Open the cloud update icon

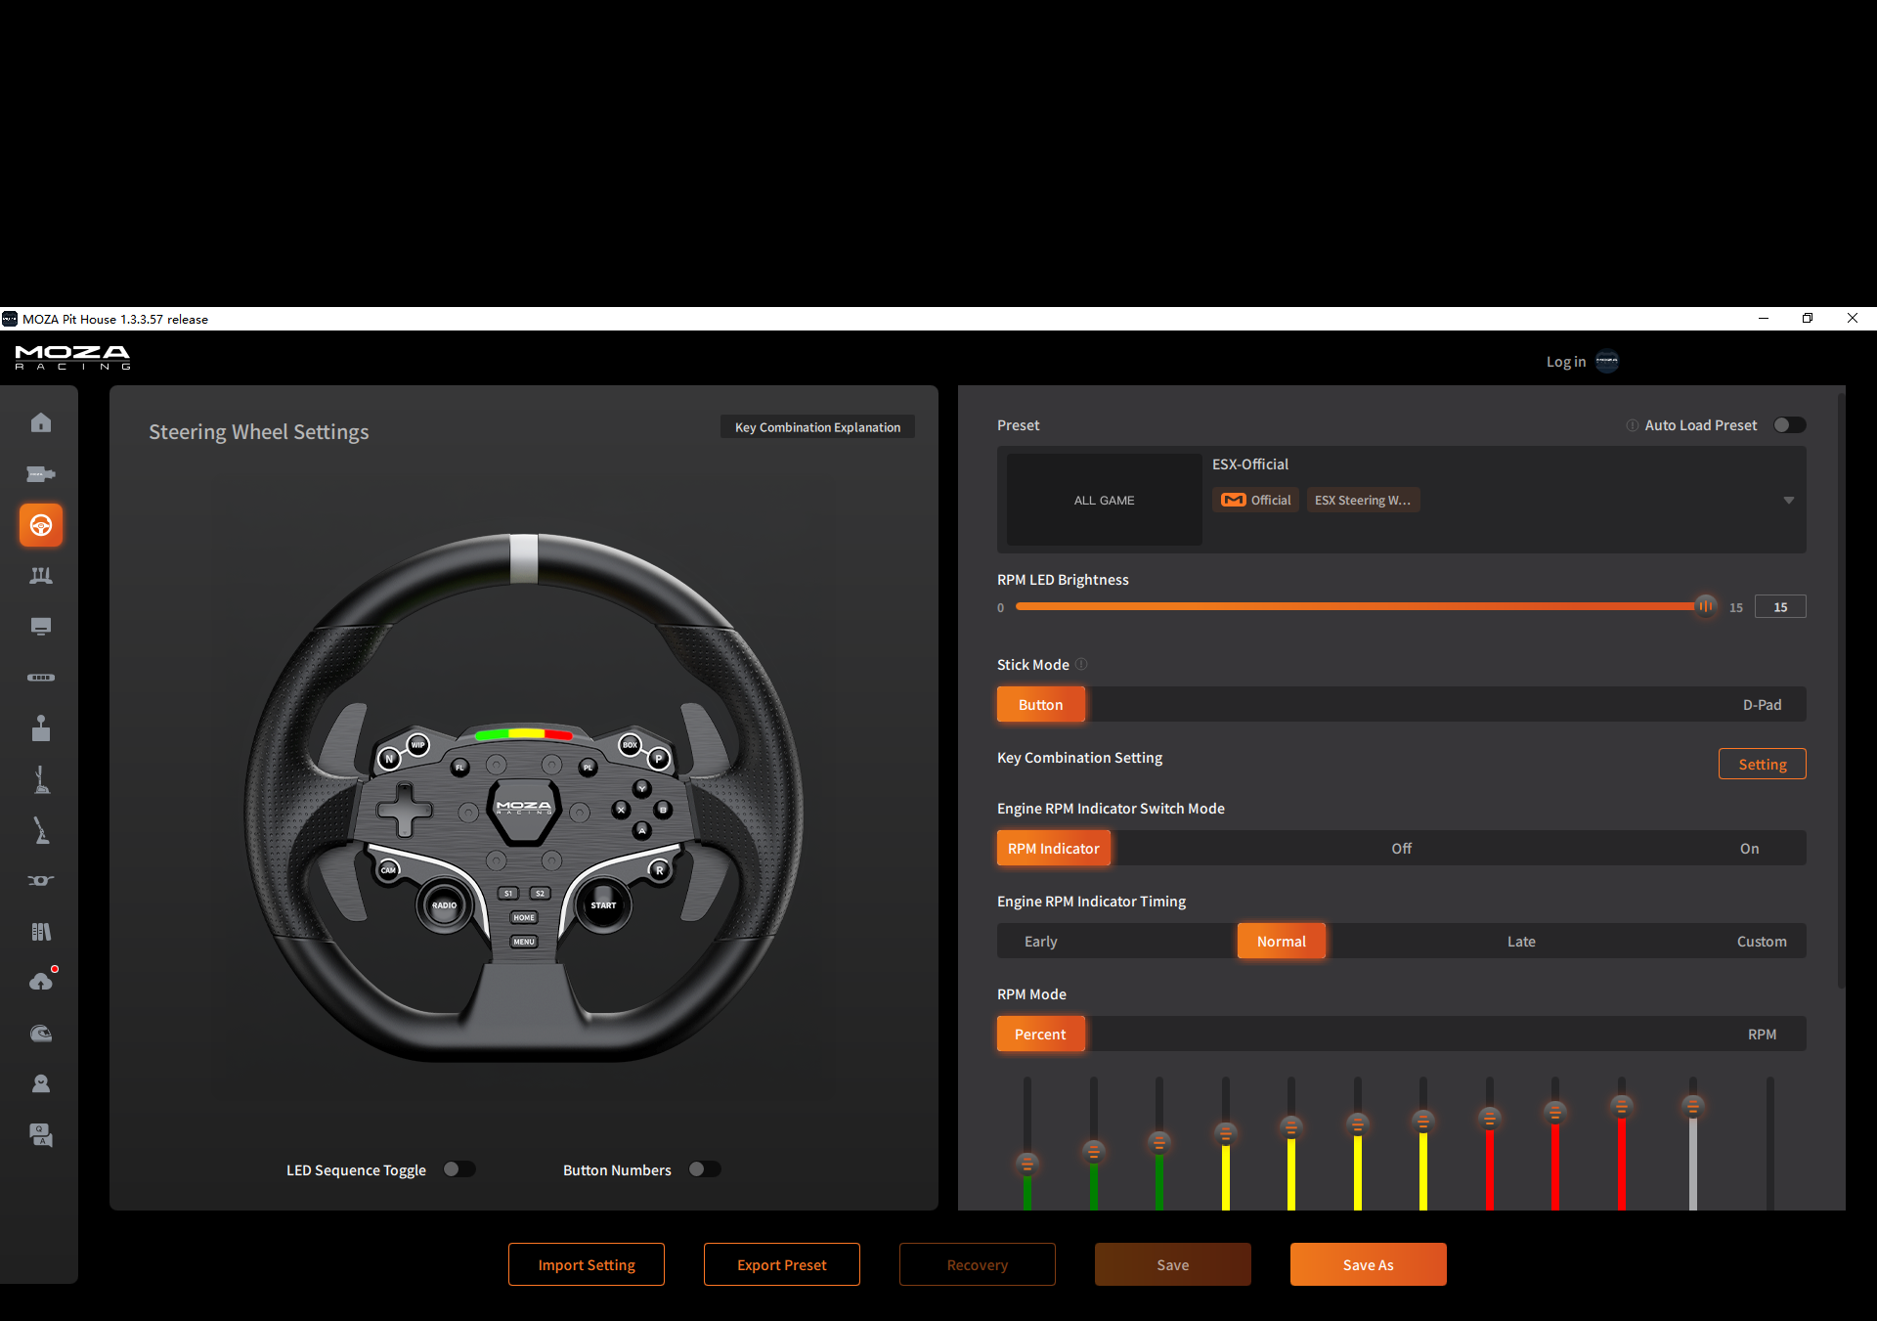(40, 982)
